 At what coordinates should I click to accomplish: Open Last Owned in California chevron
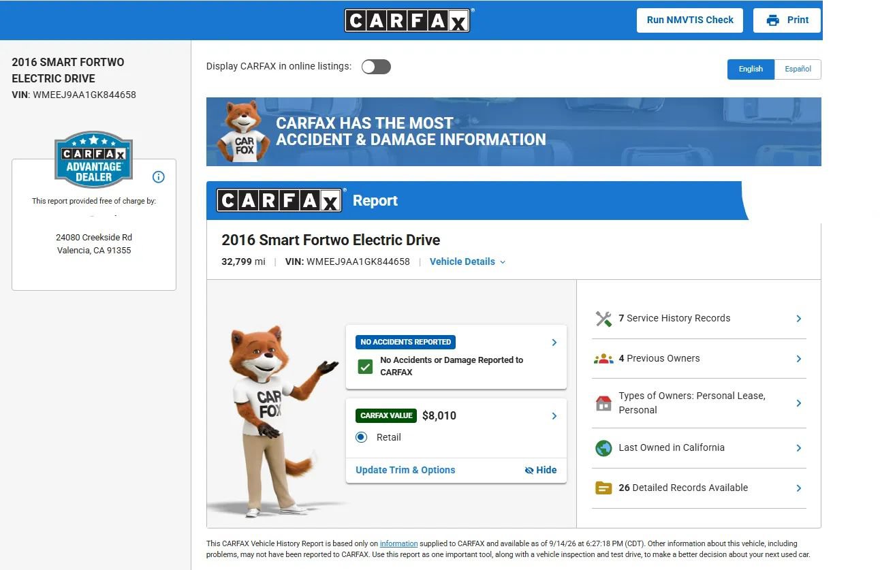(x=799, y=448)
